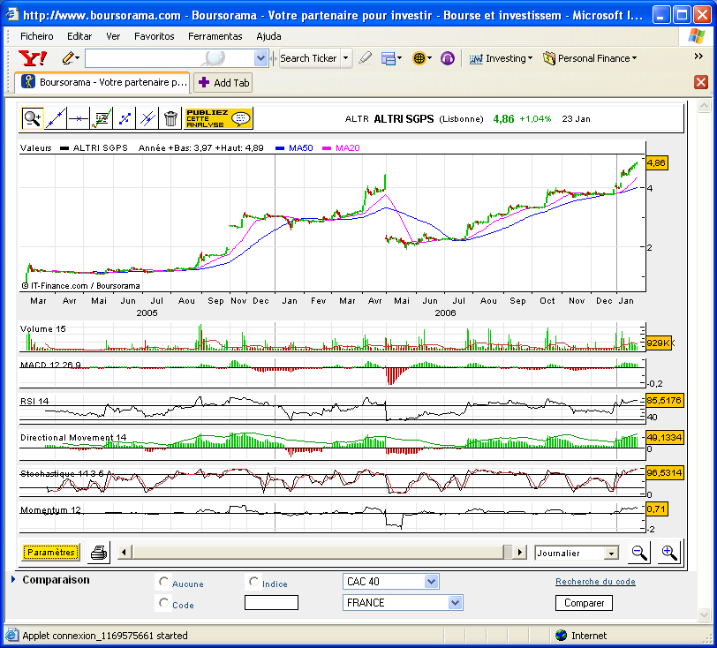Select the trend line drawing tool
The height and width of the screenshot is (648, 717).
(x=56, y=119)
